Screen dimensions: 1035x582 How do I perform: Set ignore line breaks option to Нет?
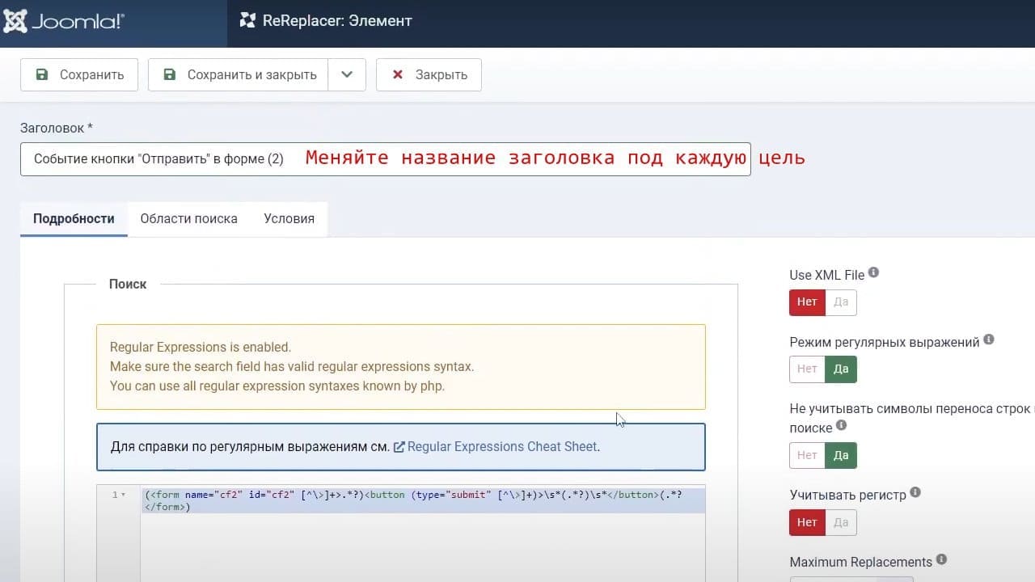807,455
